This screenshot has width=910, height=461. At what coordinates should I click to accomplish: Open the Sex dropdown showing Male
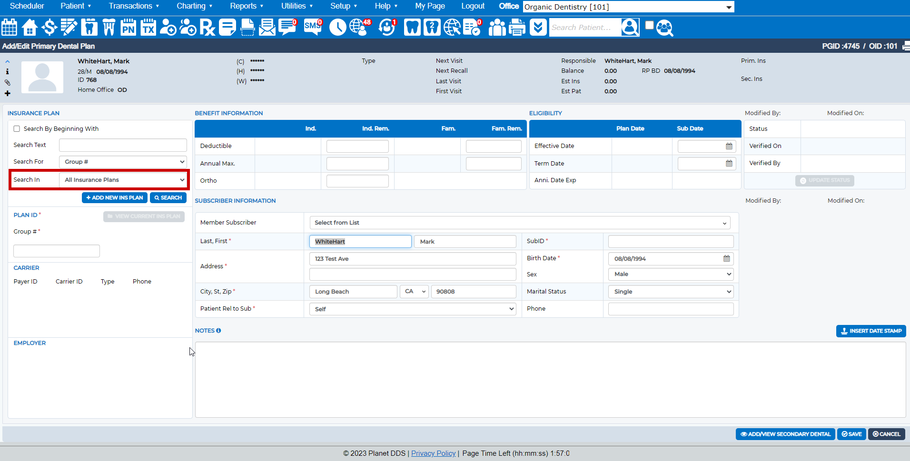(671, 274)
